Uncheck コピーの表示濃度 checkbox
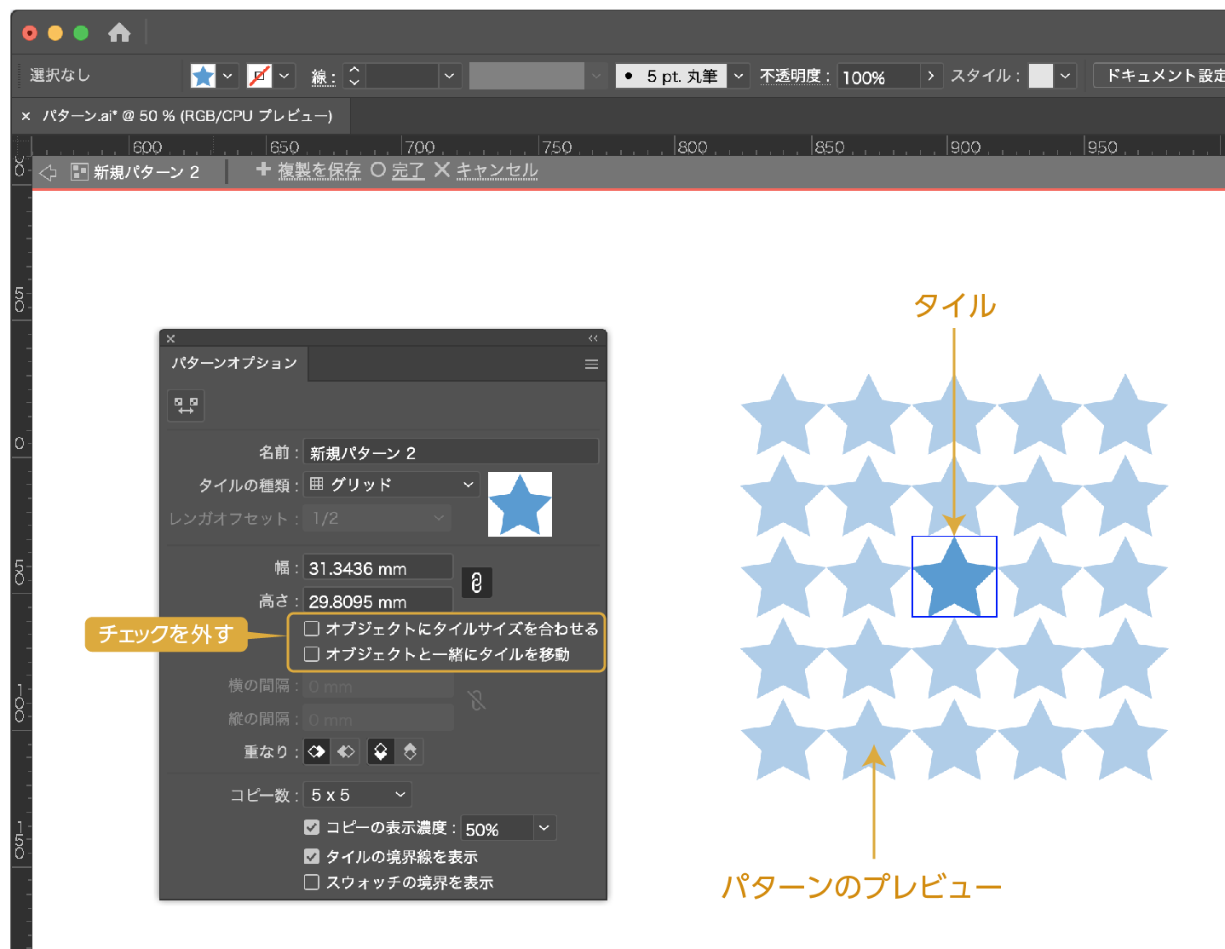The image size is (1225, 949). point(312,827)
